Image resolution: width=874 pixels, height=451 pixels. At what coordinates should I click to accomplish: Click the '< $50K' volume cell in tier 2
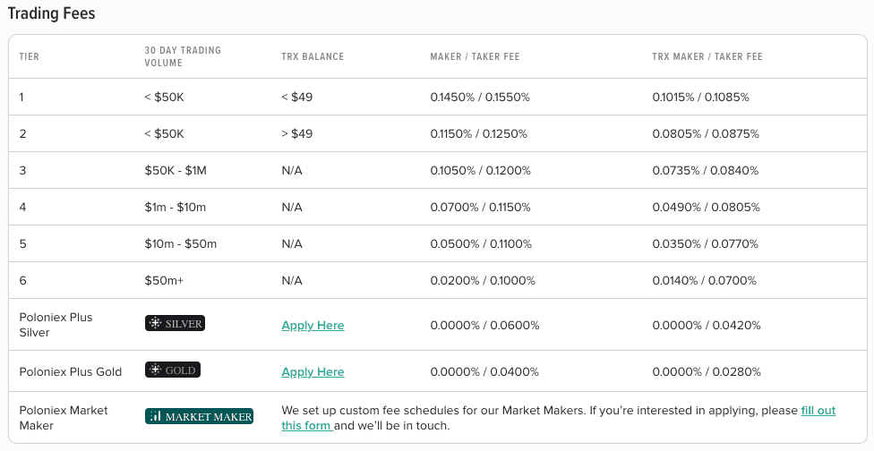click(164, 133)
